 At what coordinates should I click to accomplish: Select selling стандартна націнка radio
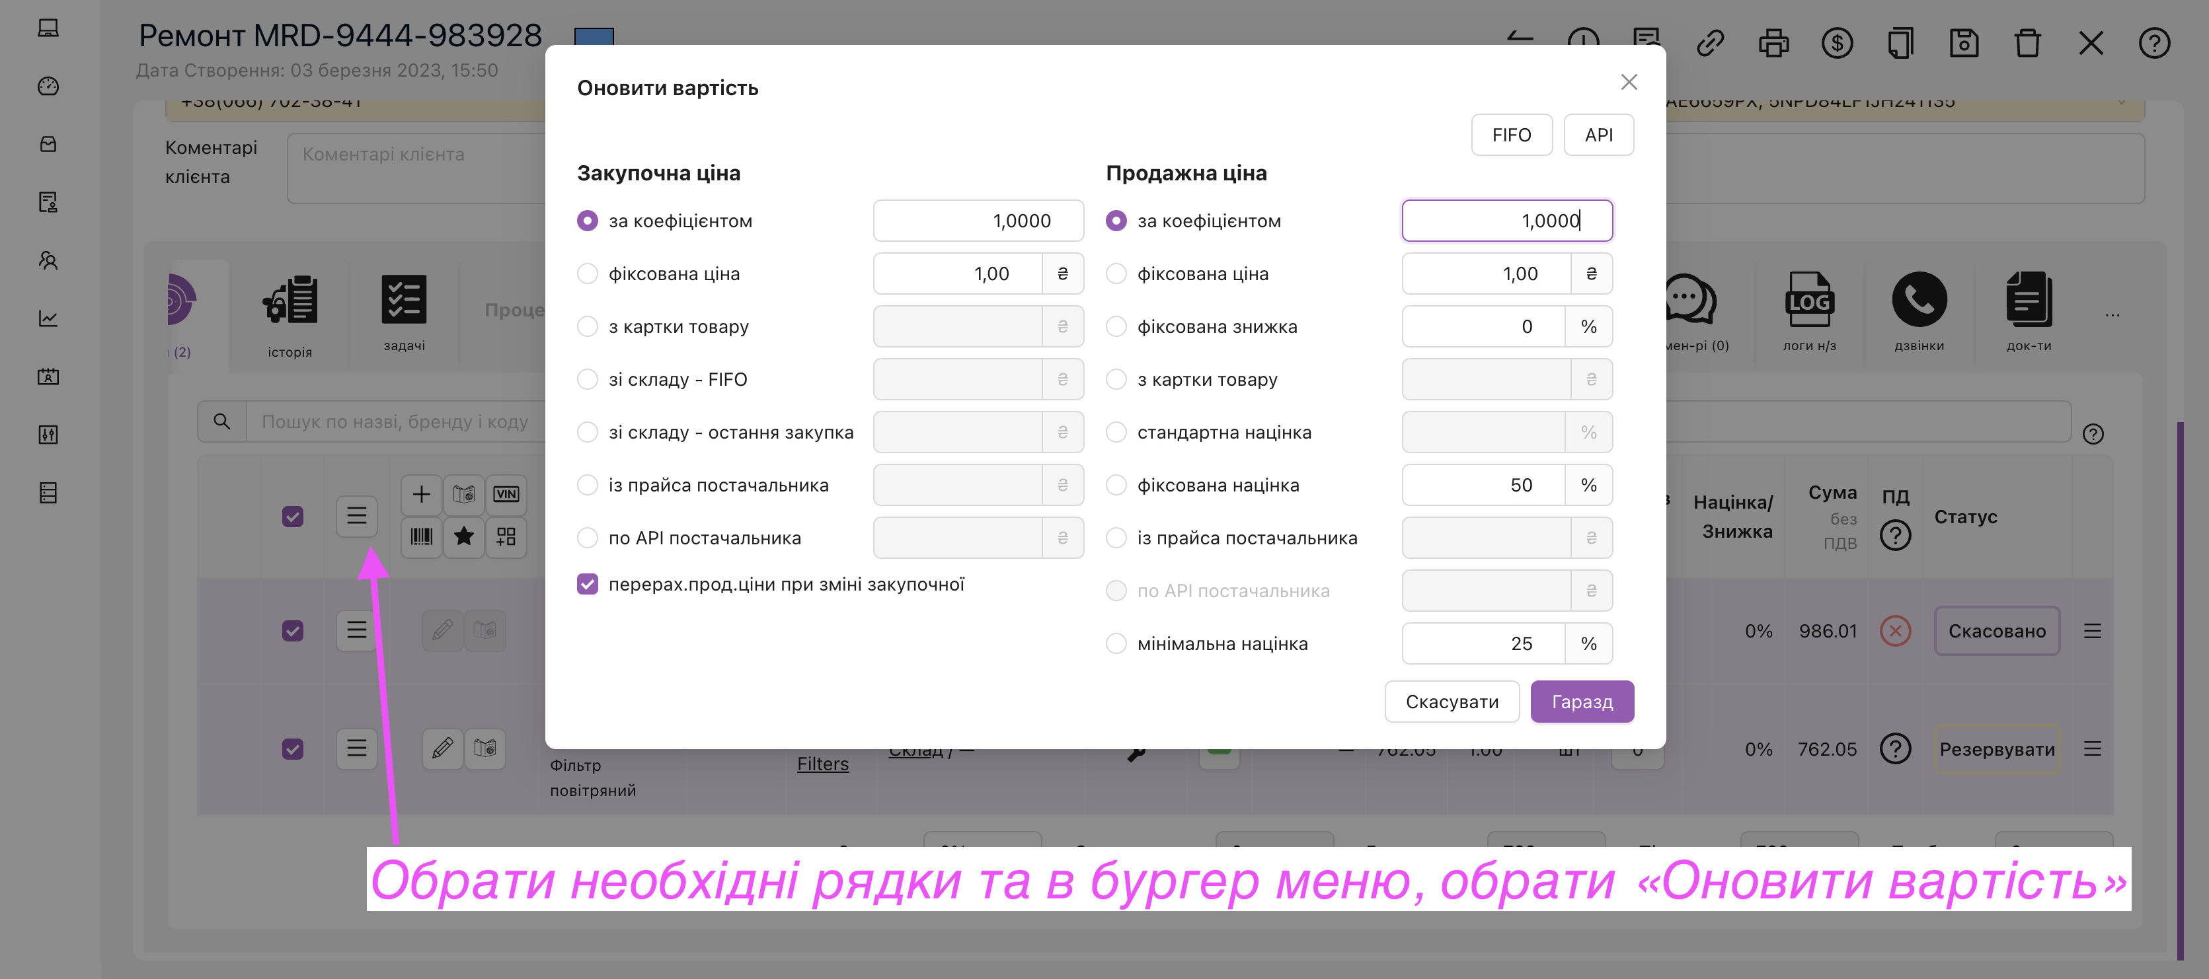1116,432
